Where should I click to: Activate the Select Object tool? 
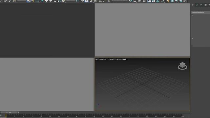click(x=29, y=1)
